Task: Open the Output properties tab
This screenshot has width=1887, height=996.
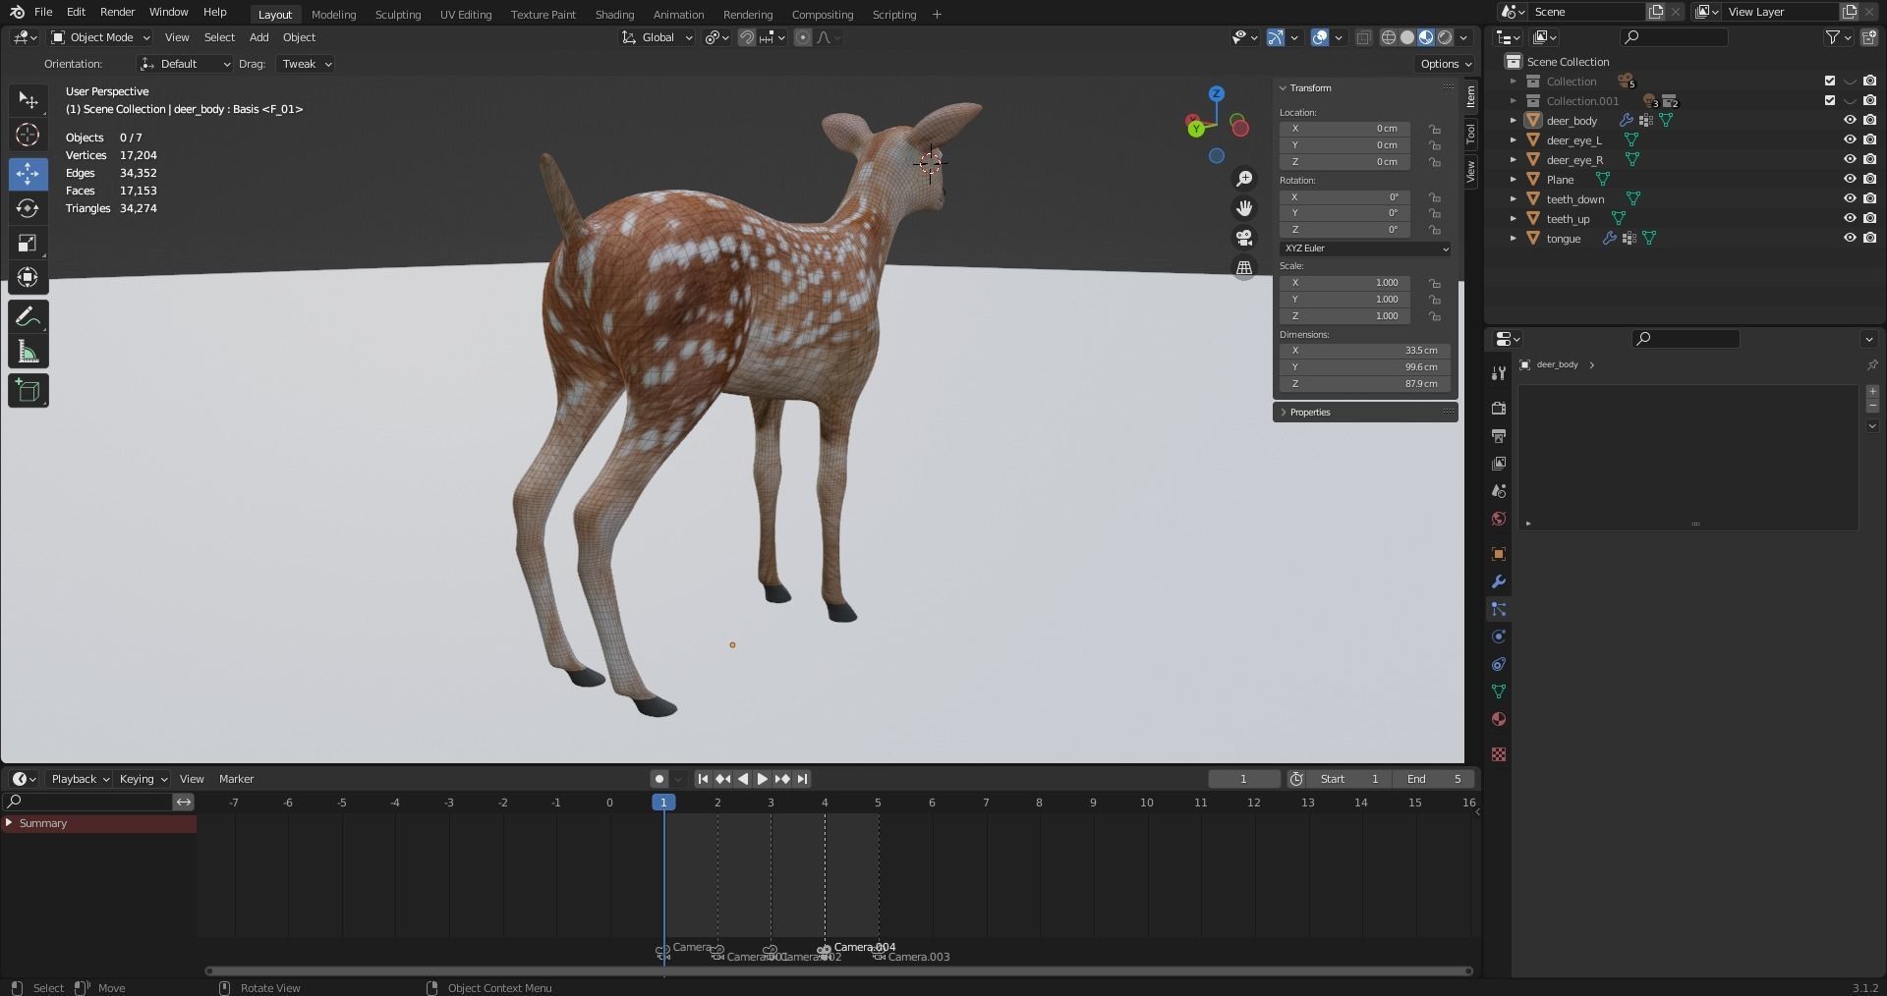Action: 1499,435
